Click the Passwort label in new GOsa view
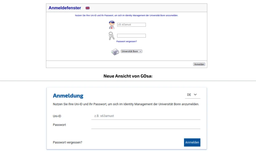 pyautogui.click(x=59, y=125)
